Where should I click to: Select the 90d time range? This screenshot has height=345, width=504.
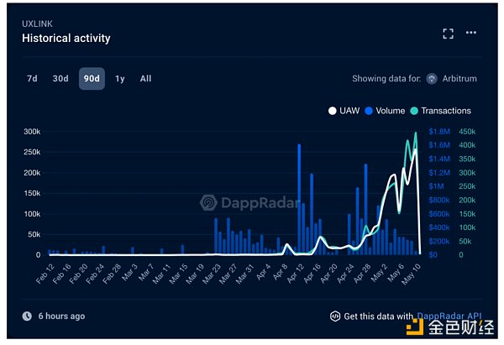click(92, 79)
